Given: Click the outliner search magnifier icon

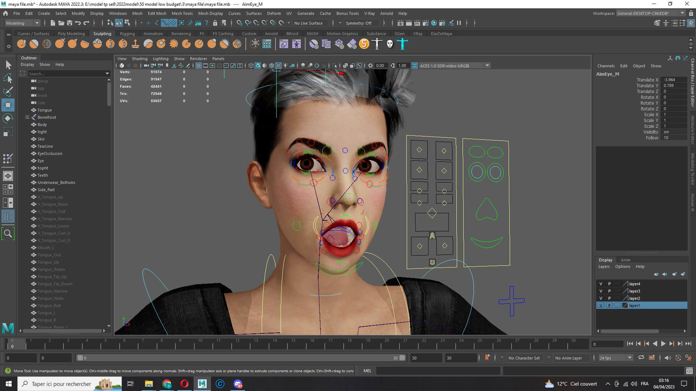Looking at the screenshot, I should [8, 234].
